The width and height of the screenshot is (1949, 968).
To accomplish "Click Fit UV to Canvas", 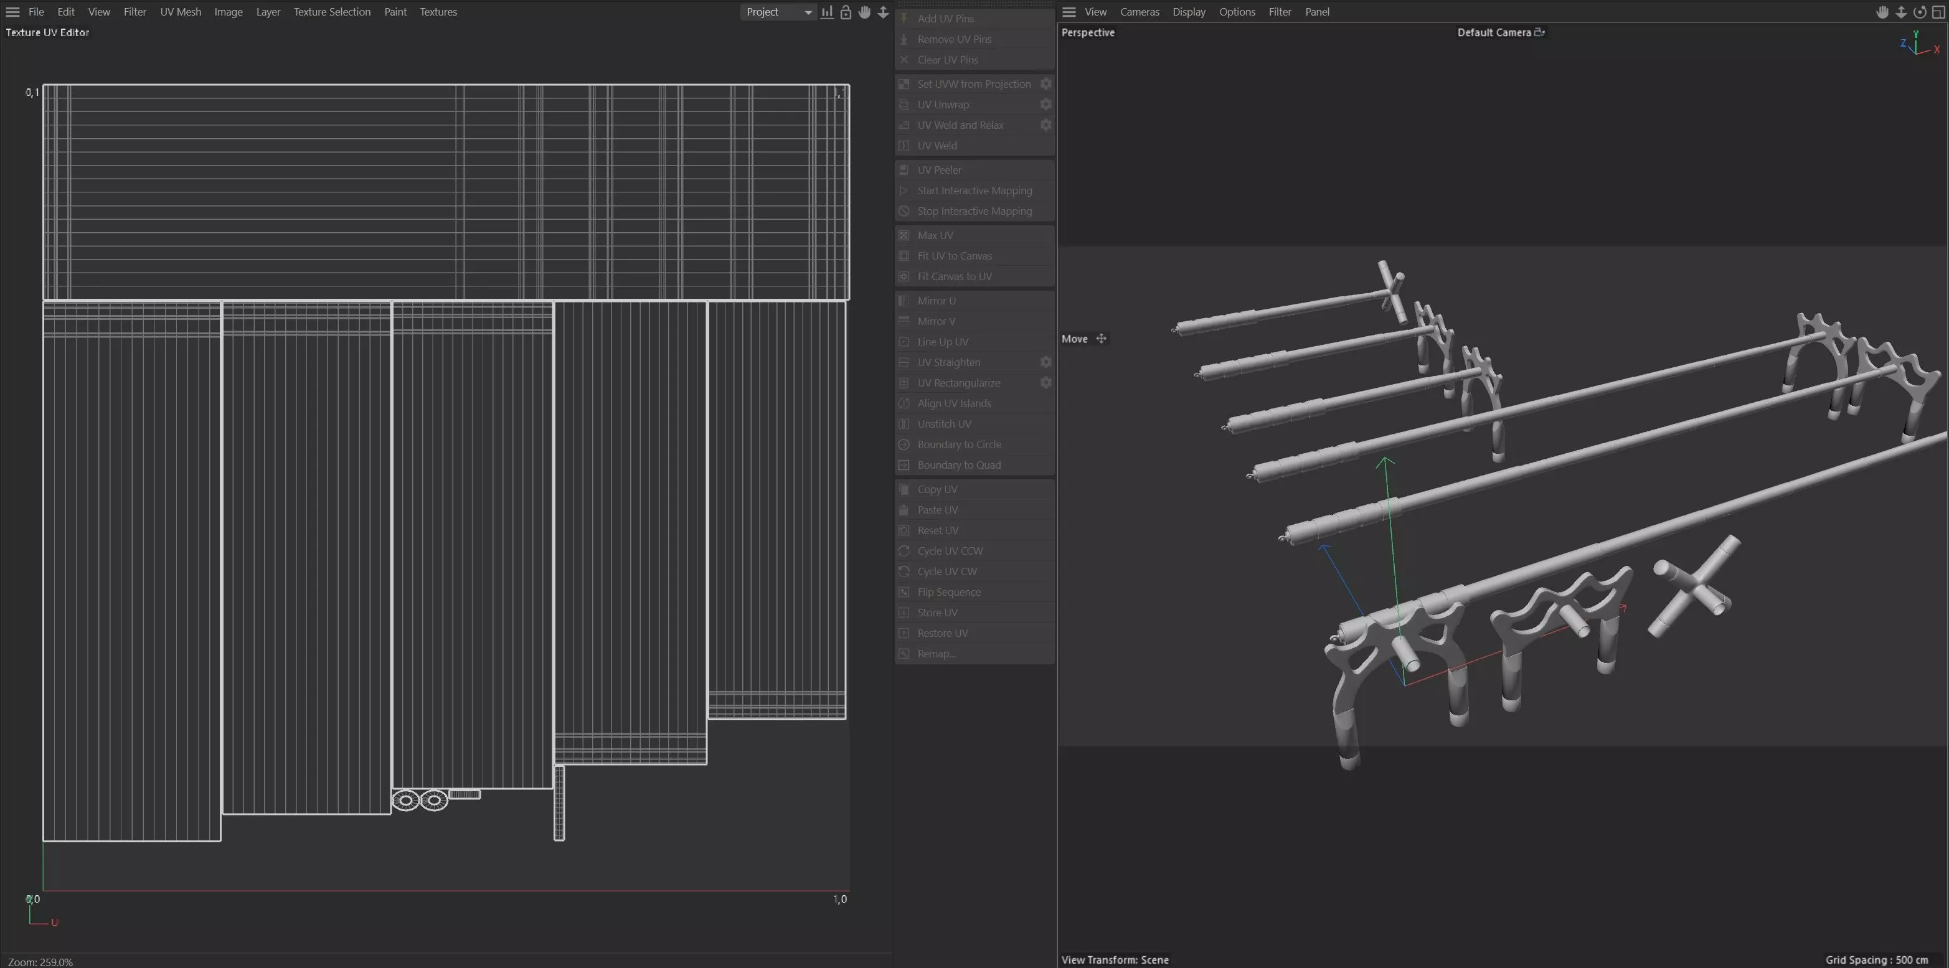I will [954, 256].
